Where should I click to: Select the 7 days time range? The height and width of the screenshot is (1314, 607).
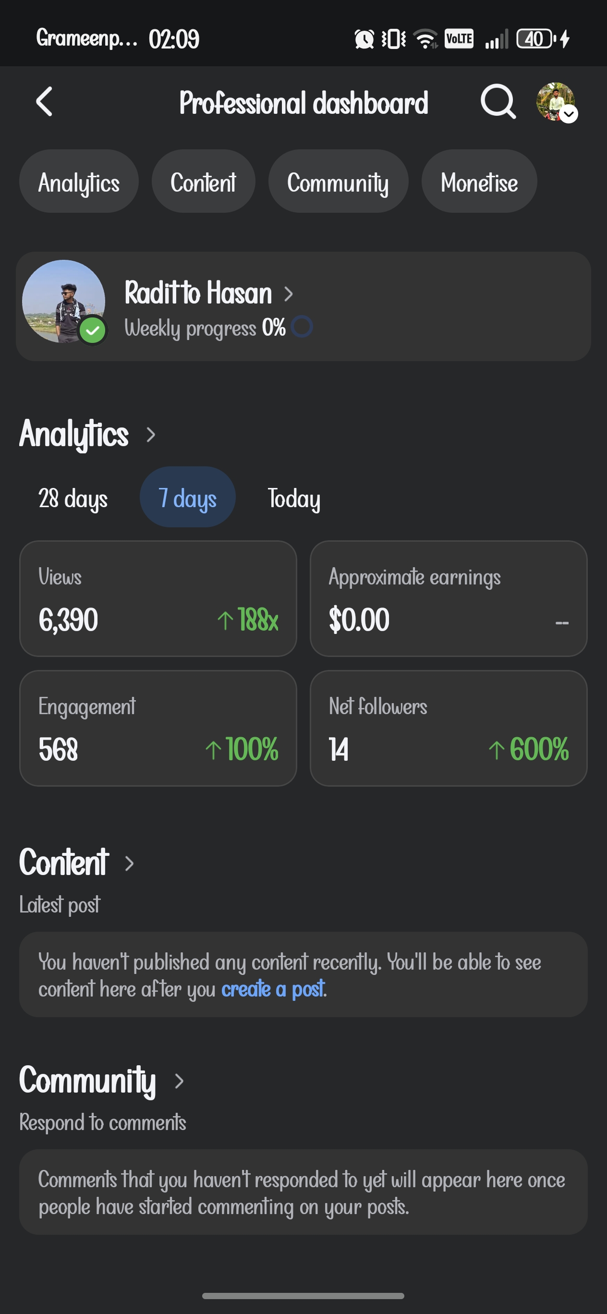(x=187, y=498)
